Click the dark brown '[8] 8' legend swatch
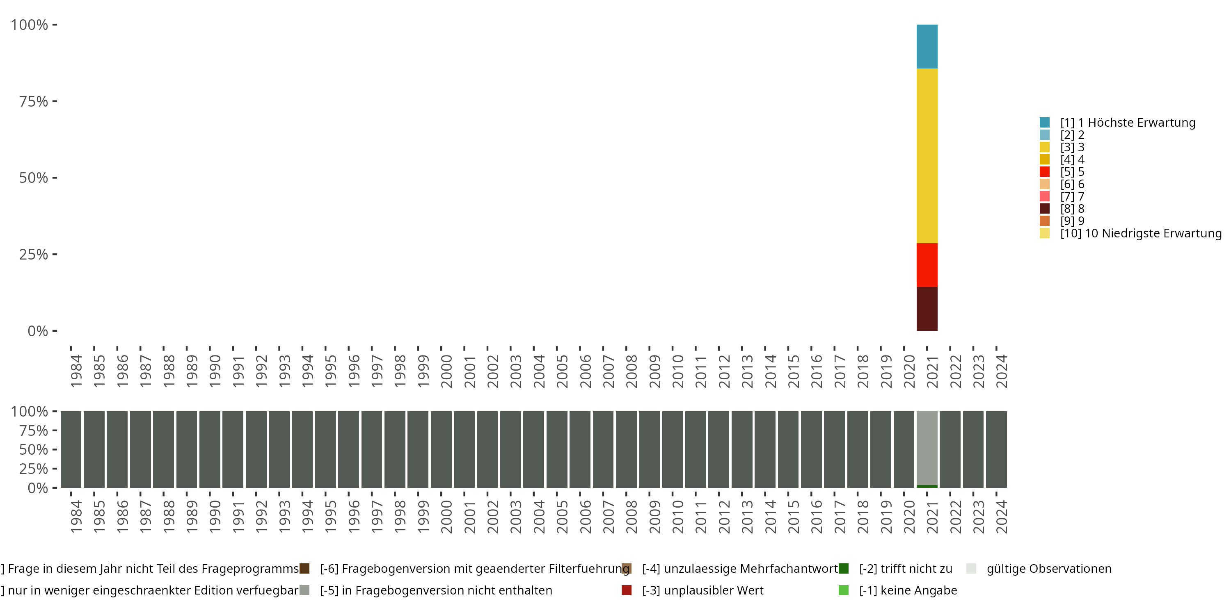The image size is (1231, 615). tap(1045, 209)
